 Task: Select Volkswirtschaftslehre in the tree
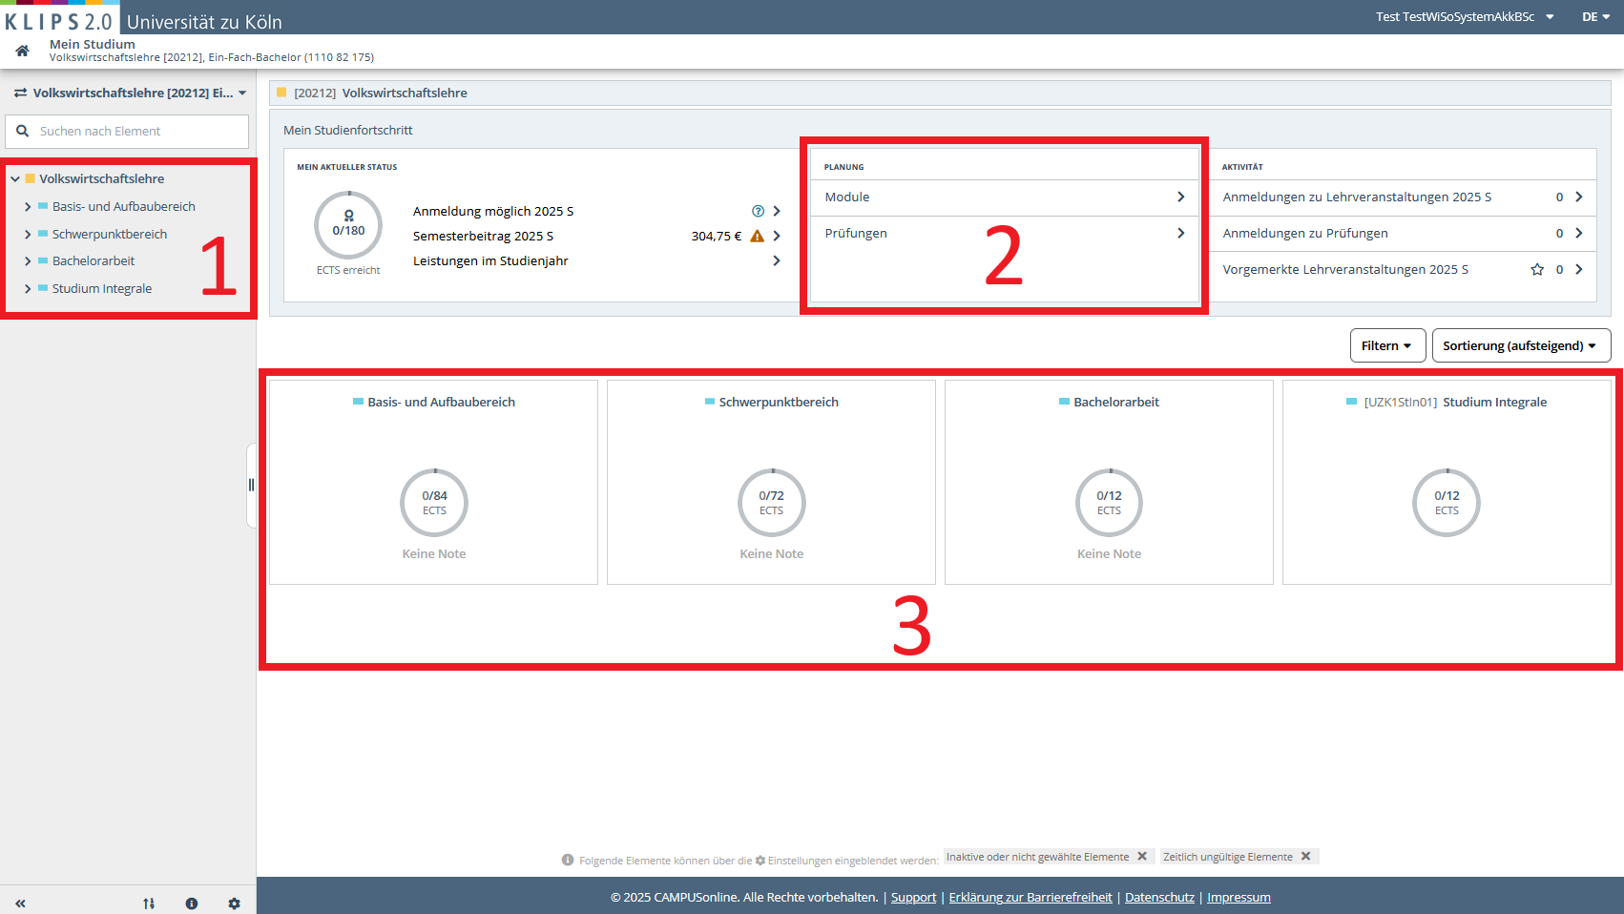tap(101, 178)
